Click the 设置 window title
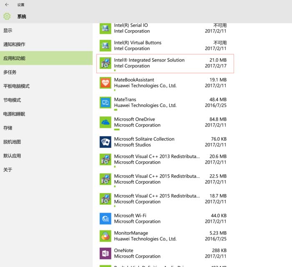Screen dimensions: 292x267 (x=21, y=5)
